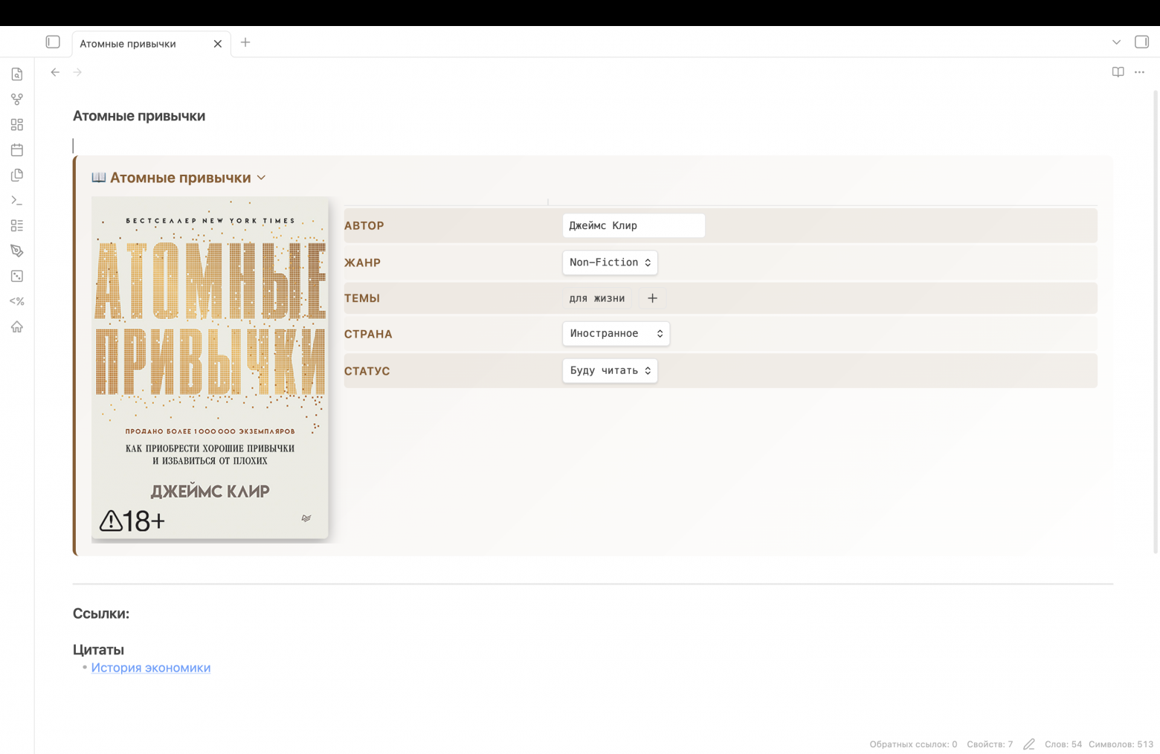Open the home page ribbon icon
This screenshot has width=1160, height=754.
[x=17, y=327]
